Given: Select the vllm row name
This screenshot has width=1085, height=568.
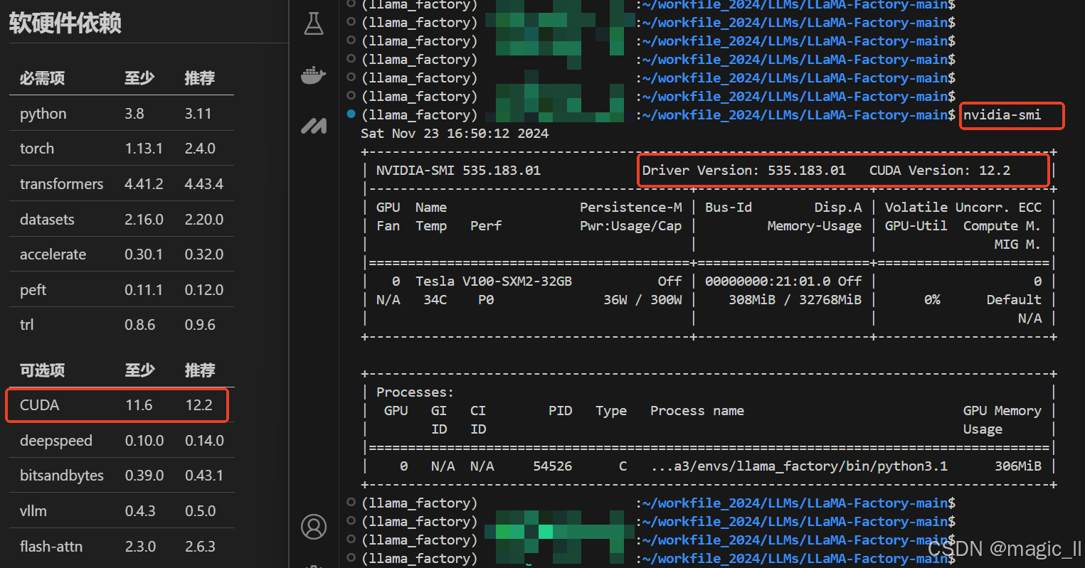Looking at the screenshot, I should click(33, 511).
